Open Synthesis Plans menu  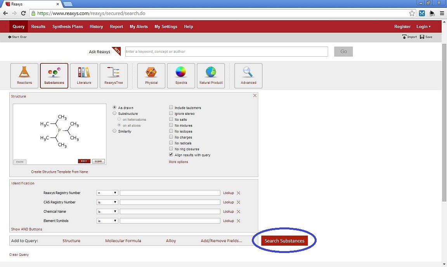68,26
